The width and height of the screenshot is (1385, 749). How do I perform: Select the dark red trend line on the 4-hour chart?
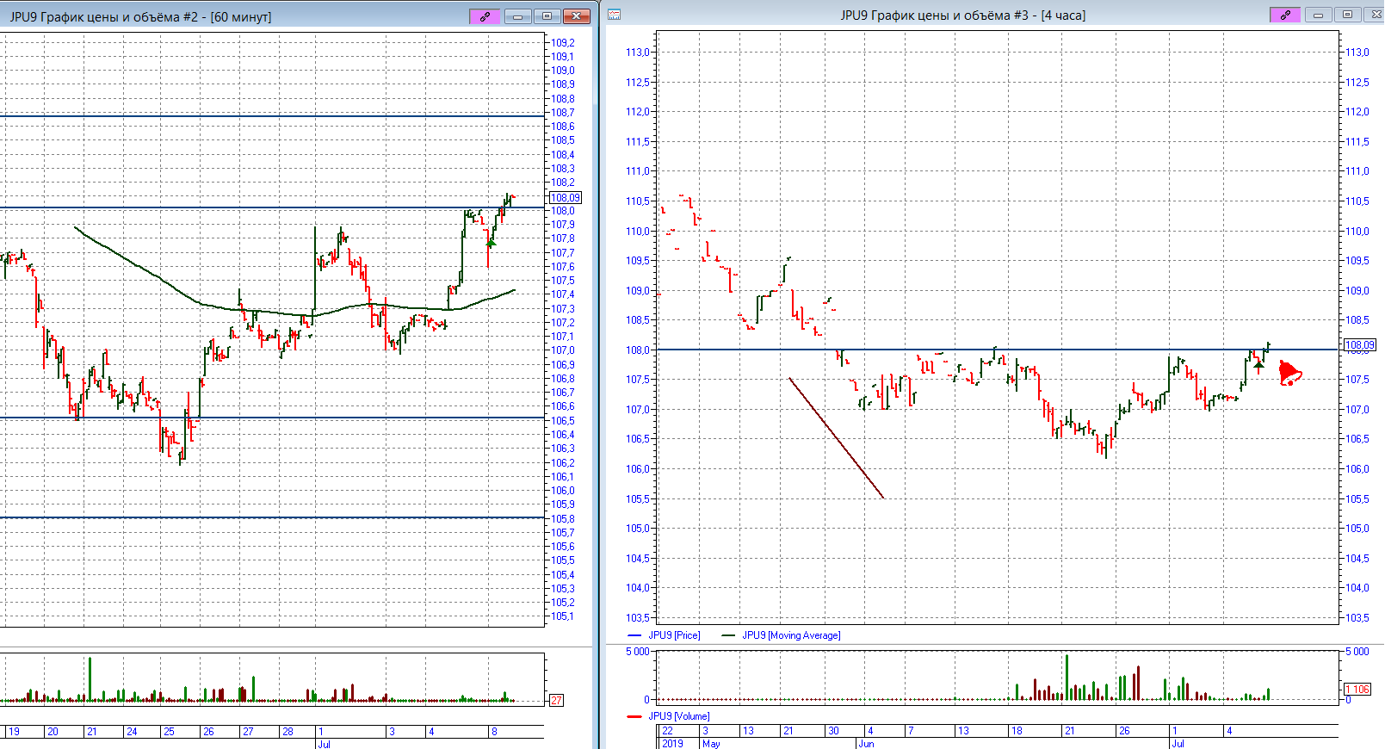pyautogui.click(x=836, y=437)
